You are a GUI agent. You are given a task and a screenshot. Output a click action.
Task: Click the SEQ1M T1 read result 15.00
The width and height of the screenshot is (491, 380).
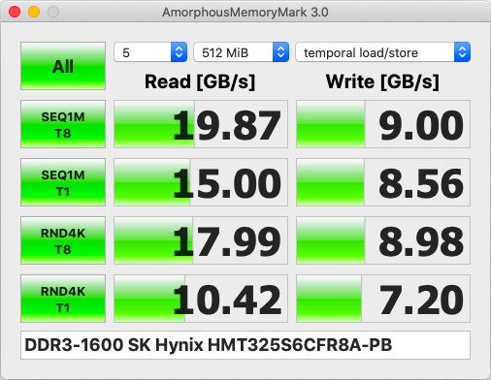click(x=201, y=182)
